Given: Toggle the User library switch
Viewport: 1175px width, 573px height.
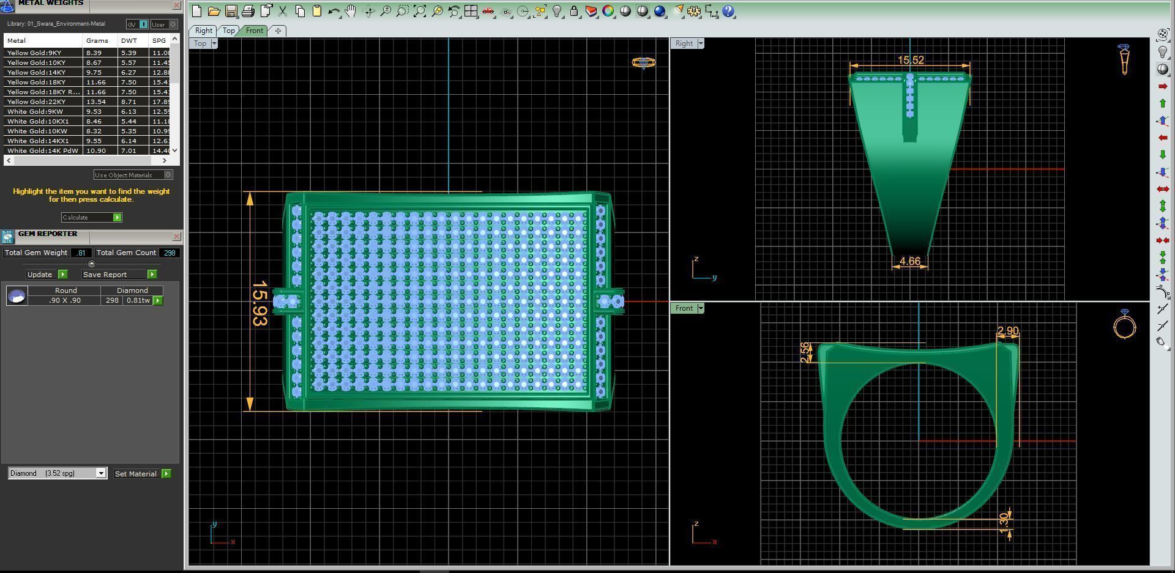Looking at the screenshot, I should (x=164, y=24).
